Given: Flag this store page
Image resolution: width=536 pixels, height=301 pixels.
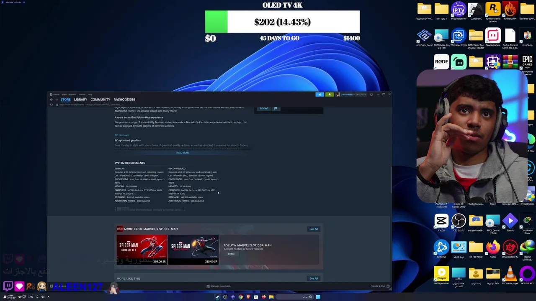Looking at the screenshot, I should point(275,108).
